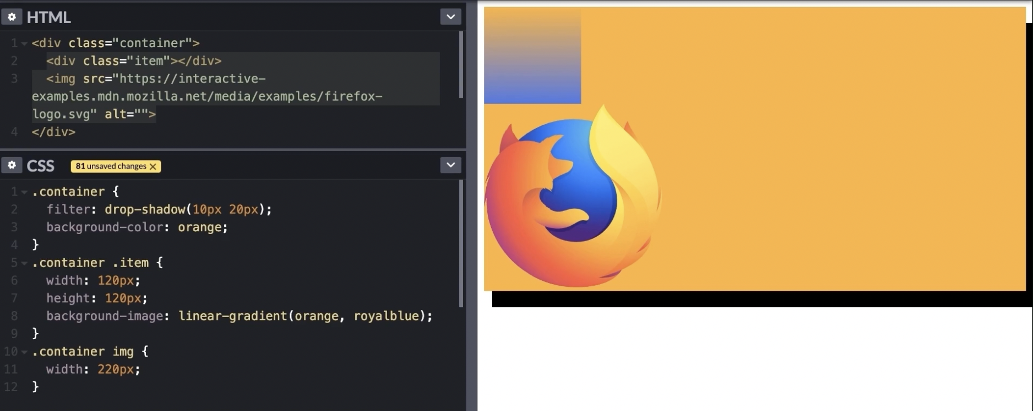Click the CSS editor vertical scrollbar

[461, 243]
